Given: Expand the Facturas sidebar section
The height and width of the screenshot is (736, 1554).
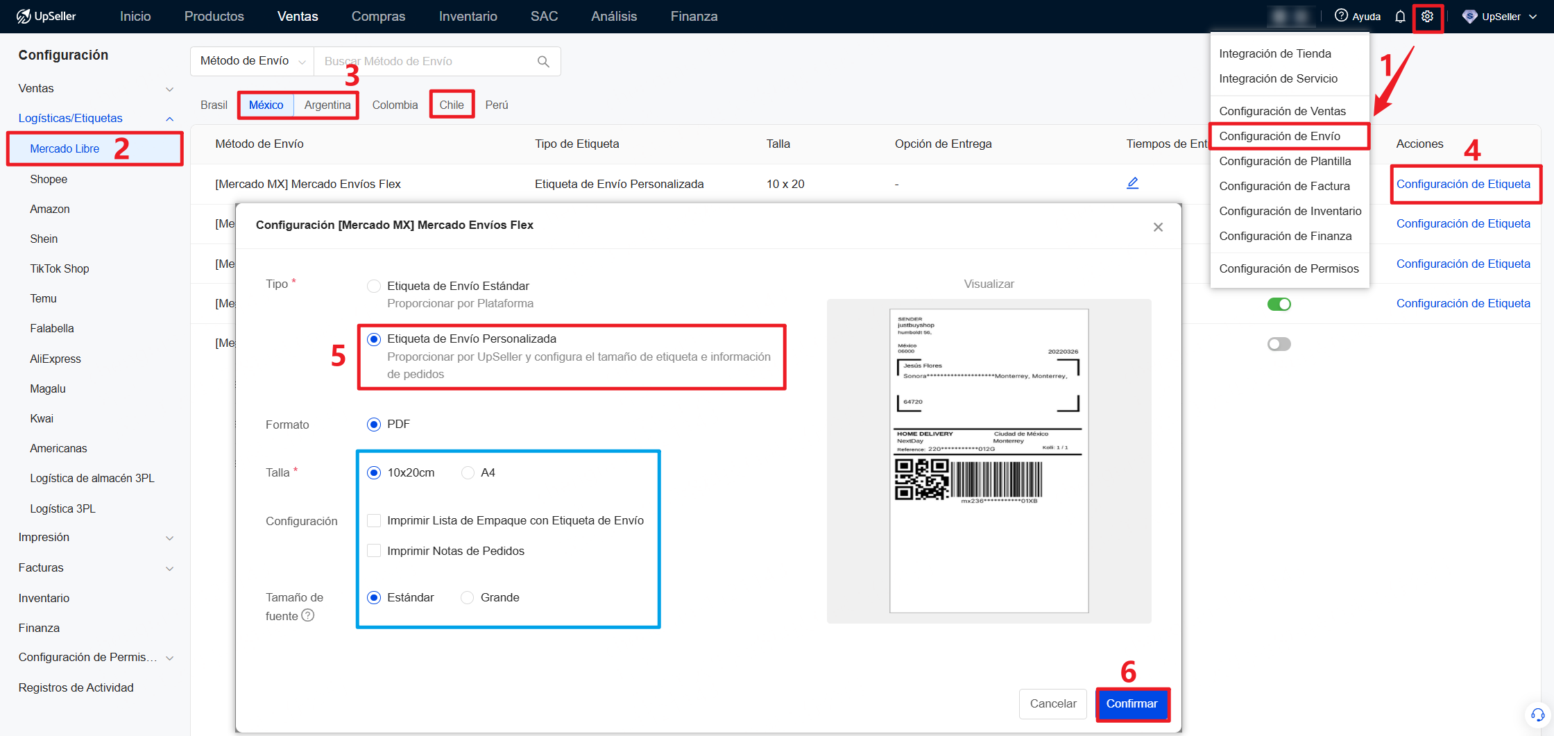Looking at the screenshot, I should pos(170,567).
